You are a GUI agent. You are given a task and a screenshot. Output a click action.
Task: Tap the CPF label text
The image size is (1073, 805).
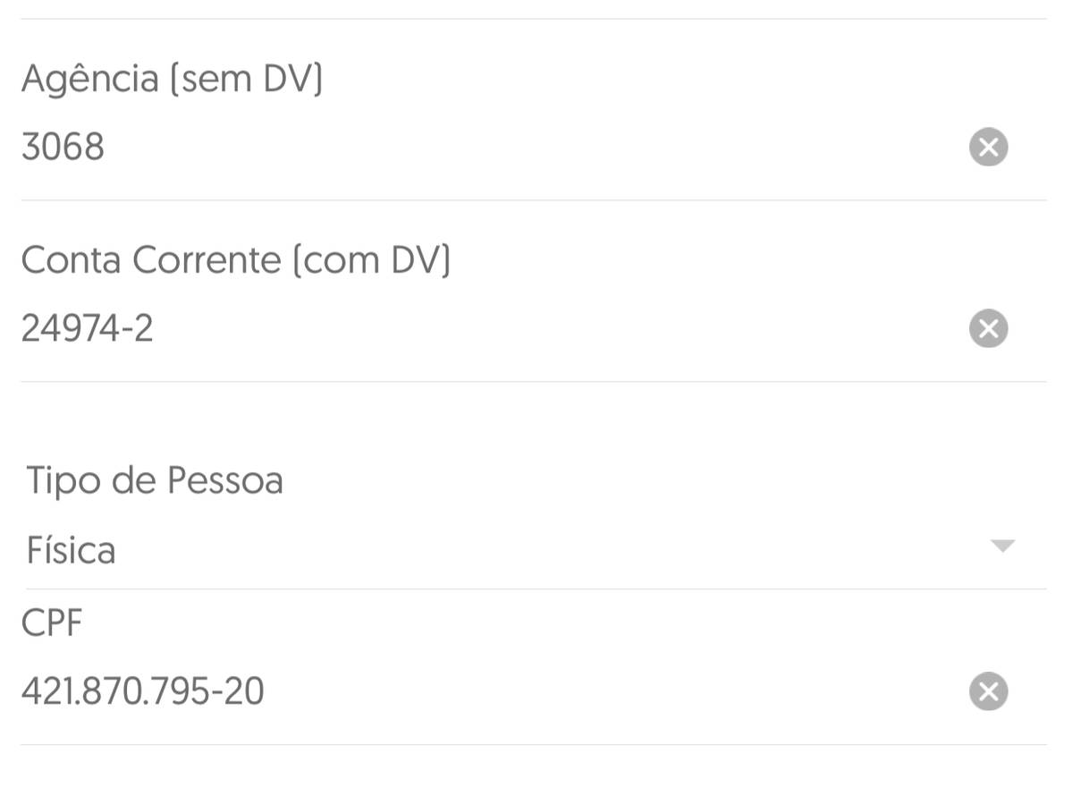pyautogui.click(x=52, y=623)
